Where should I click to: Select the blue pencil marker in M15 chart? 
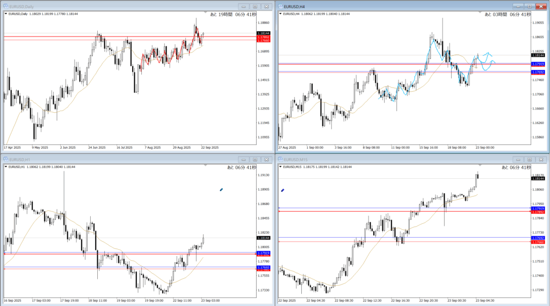[283, 190]
